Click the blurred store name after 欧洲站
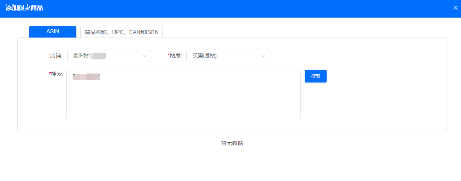461x181 pixels. pos(98,56)
